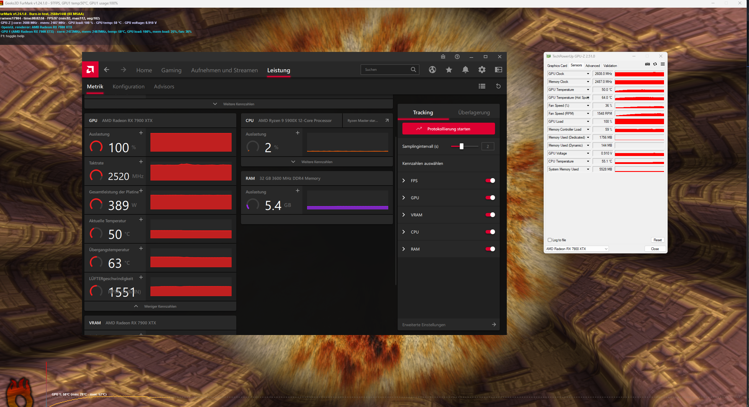Enable the Log to file checkbox

point(550,240)
